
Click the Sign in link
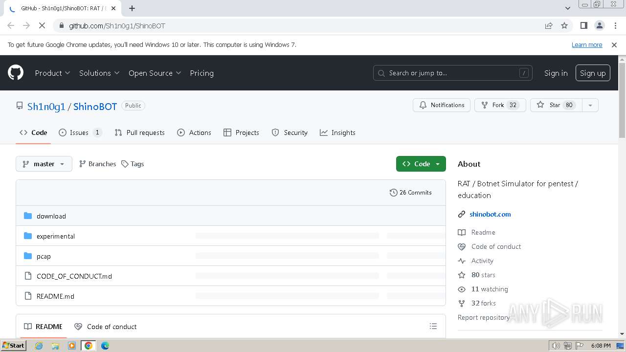pos(556,73)
